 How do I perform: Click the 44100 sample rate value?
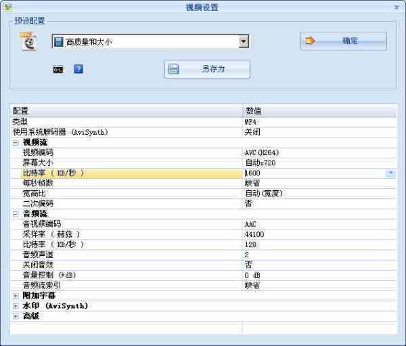pyautogui.click(x=254, y=234)
